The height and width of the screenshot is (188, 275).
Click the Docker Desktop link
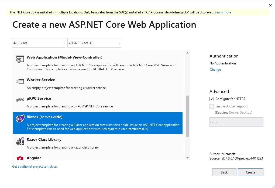coord(240,113)
